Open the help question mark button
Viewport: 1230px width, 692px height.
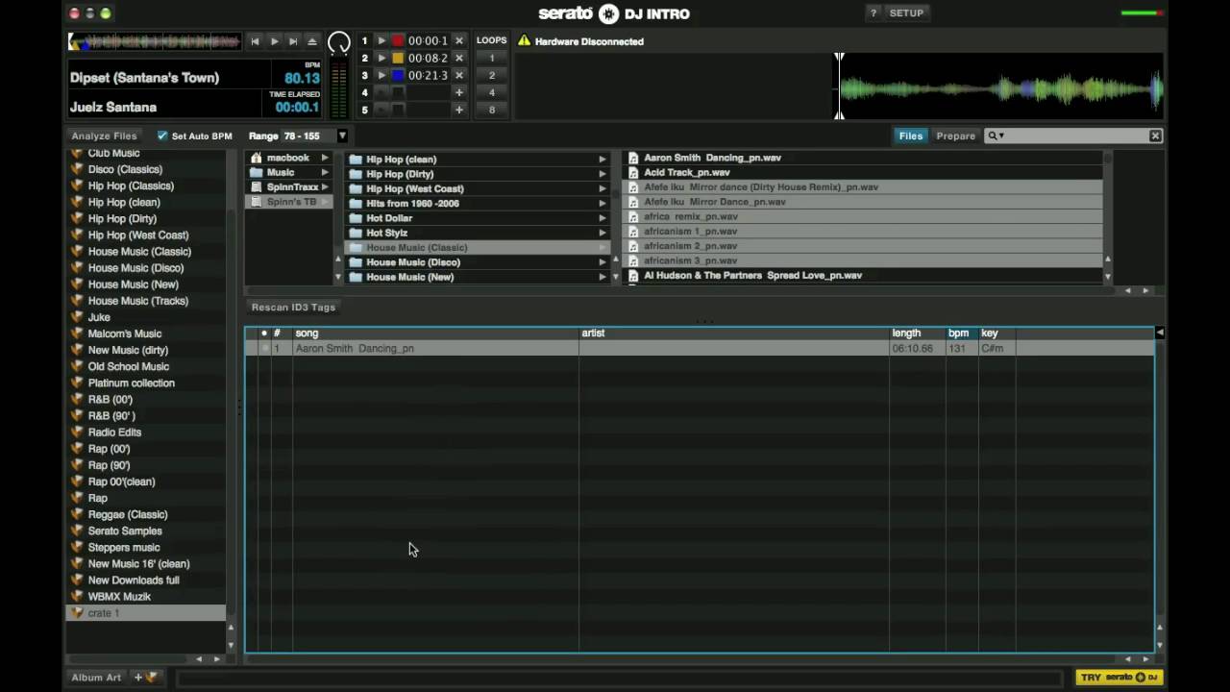pos(873,13)
